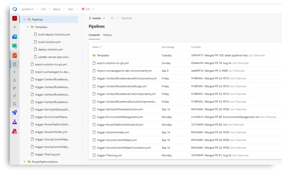Viewport: 282px width, 173px height.
Task: Open the master branch selector dropdown
Action: point(97,18)
